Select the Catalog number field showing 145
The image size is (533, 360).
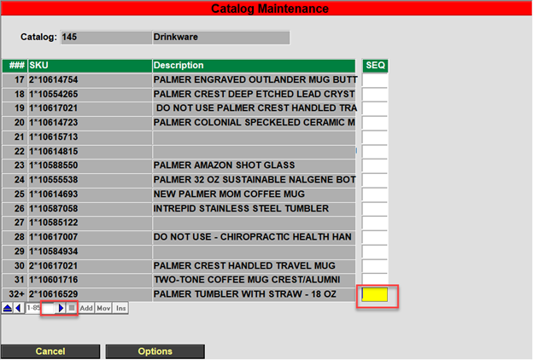pos(104,38)
